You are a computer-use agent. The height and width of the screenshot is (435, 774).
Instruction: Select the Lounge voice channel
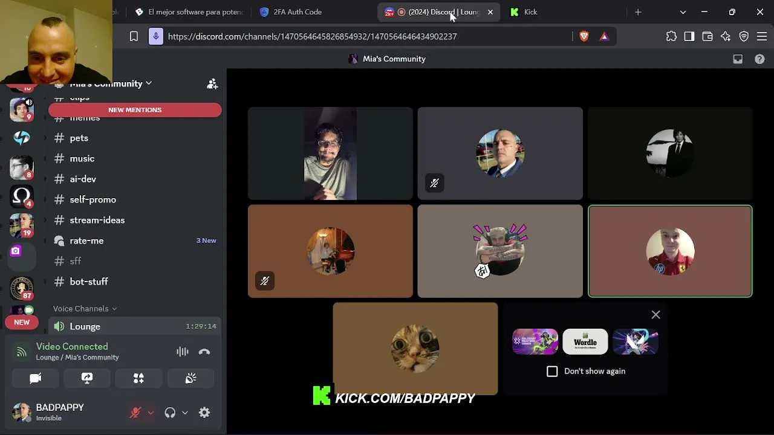[x=134, y=327]
